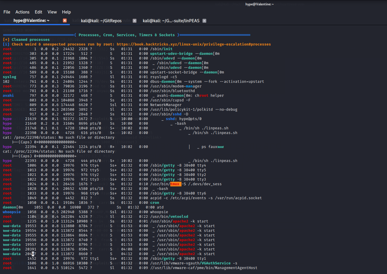The image size is (387, 274).
Task: Open the Help menu
Action: (x=66, y=12)
